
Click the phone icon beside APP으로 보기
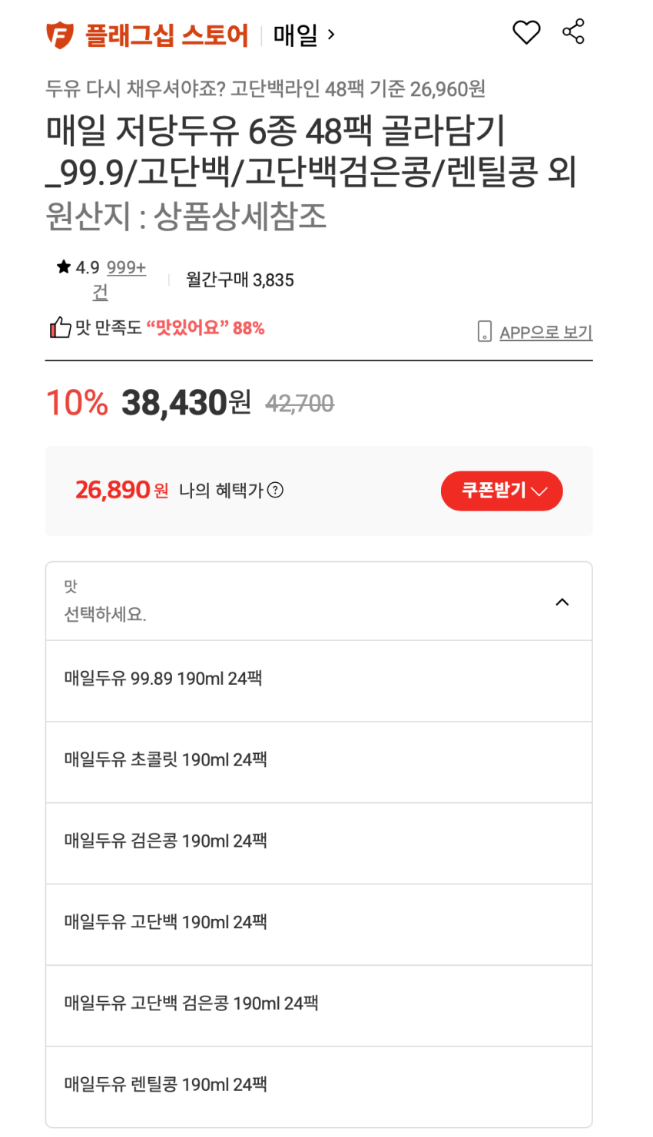484,332
